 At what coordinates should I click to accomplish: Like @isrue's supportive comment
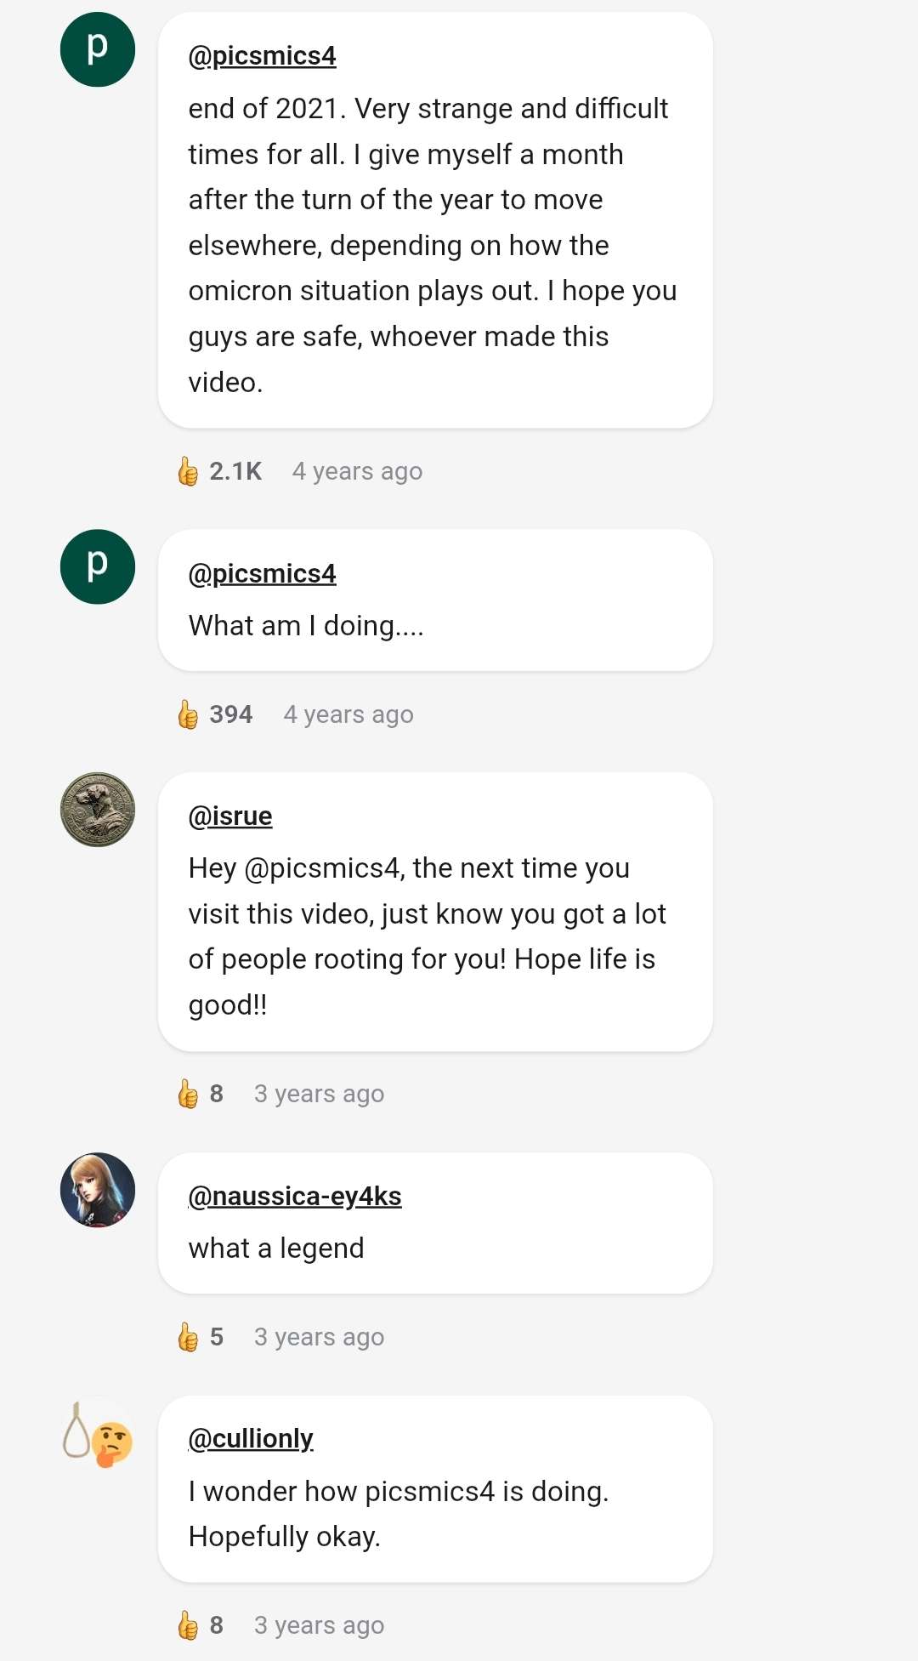point(188,1093)
